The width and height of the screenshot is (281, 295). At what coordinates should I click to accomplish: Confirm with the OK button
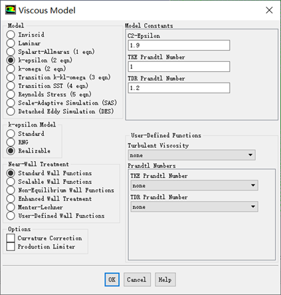(112, 280)
